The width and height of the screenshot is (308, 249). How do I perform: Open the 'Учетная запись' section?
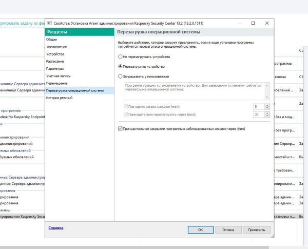[x=59, y=76]
